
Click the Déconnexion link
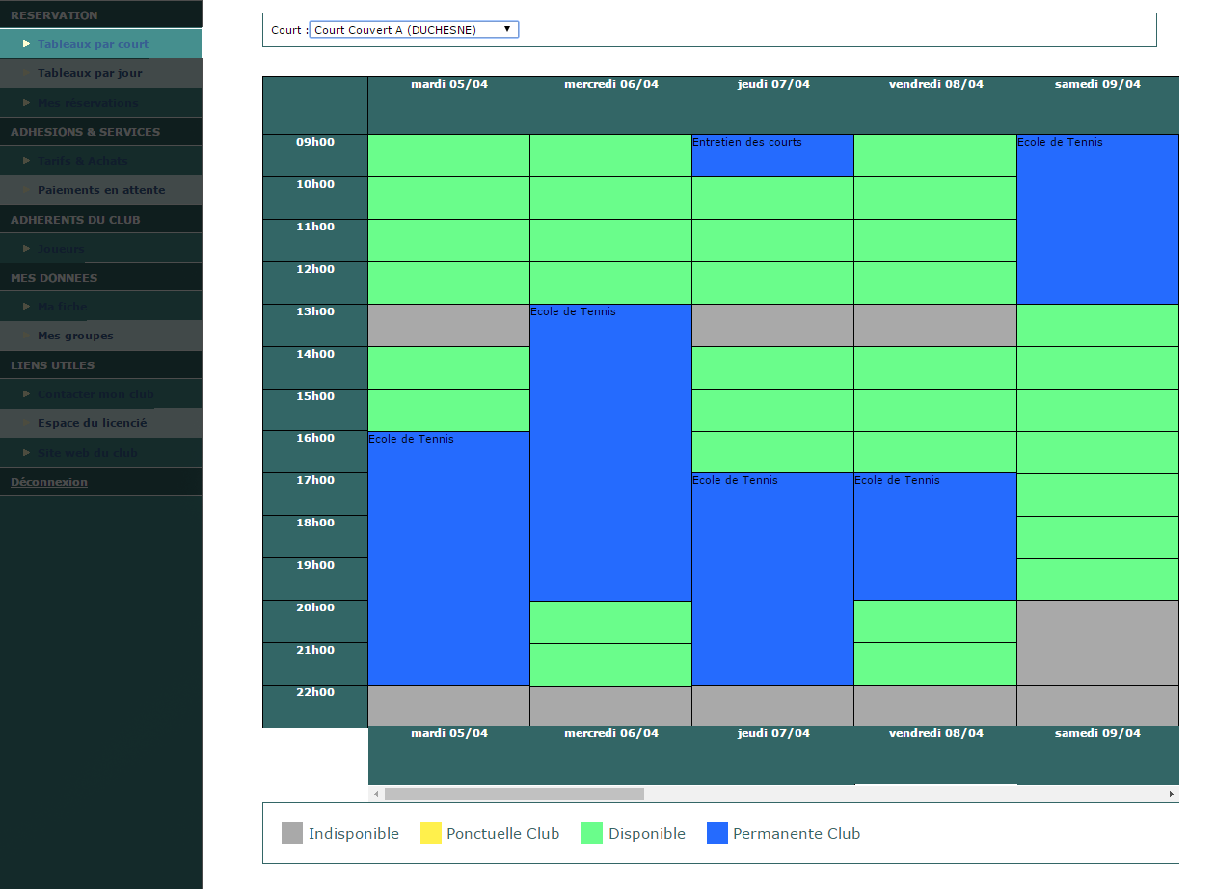click(49, 482)
